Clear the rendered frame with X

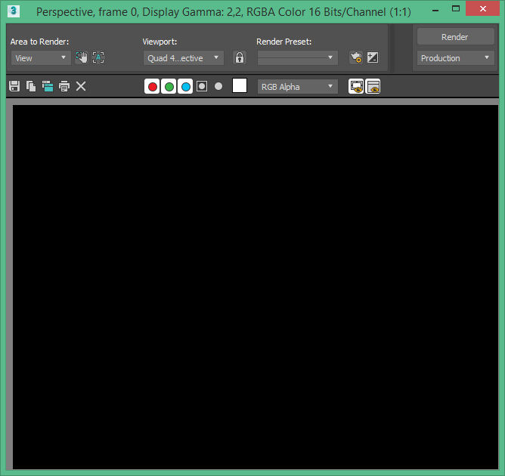click(x=81, y=86)
